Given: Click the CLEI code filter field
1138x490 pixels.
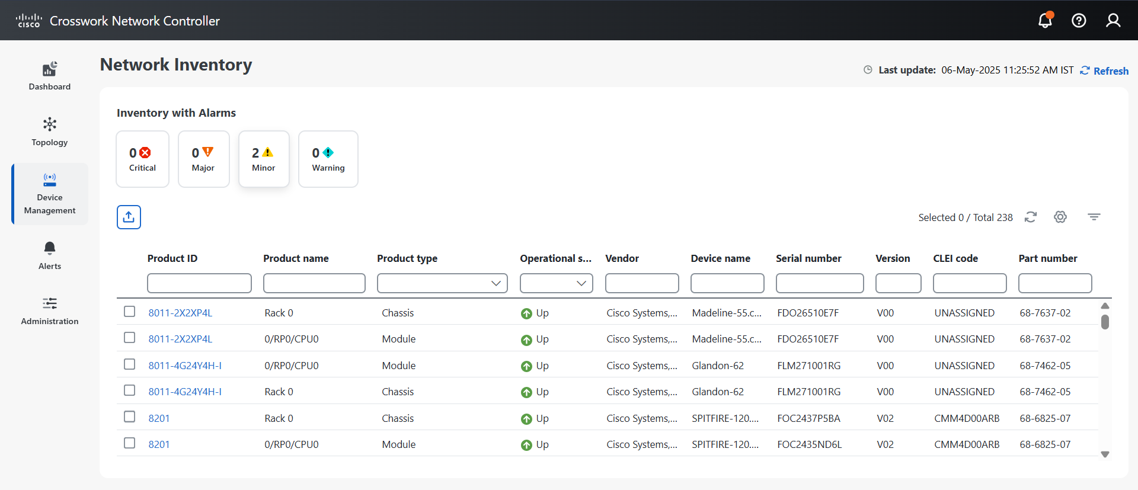Looking at the screenshot, I should 970,283.
